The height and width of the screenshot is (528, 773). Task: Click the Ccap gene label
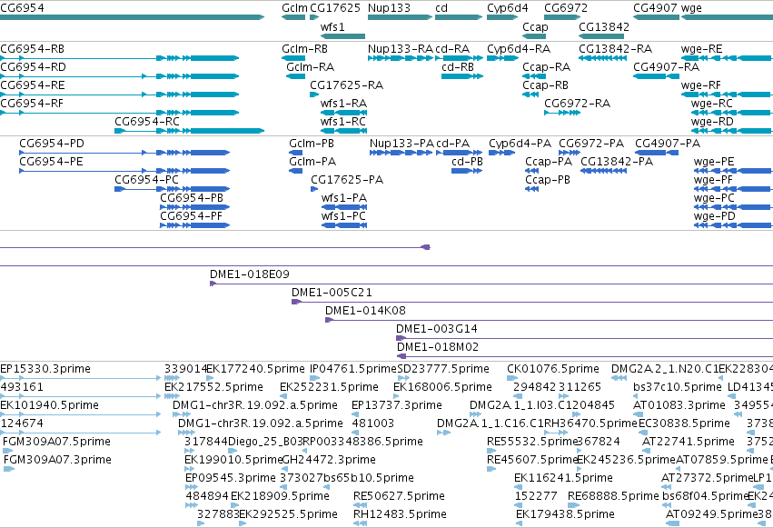pos(535,26)
